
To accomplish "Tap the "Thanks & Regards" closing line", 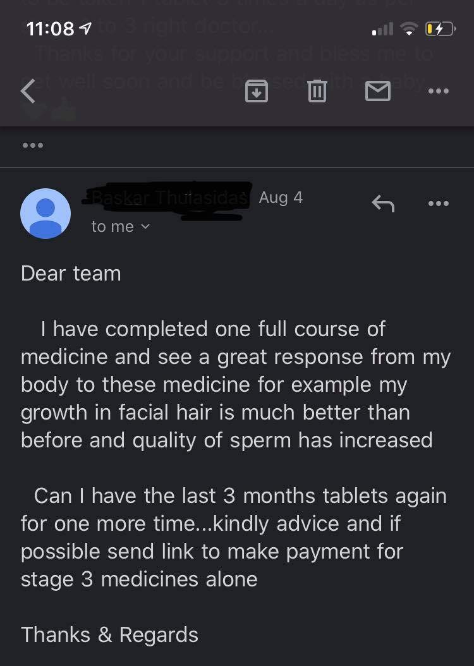I will pos(109,635).
